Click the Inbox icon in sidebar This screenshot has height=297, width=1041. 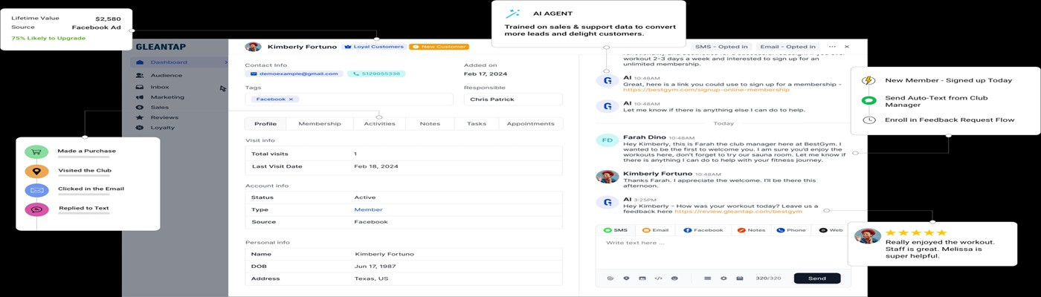click(x=140, y=87)
